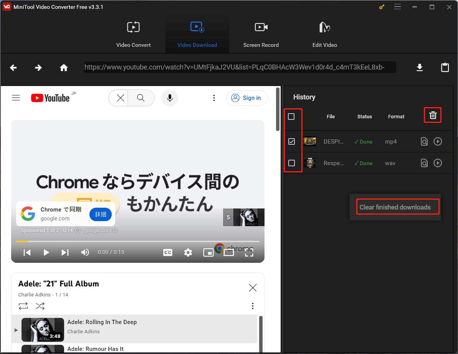Start voice search with microphone icon
Viewport: 458px width, 354px height.
[170, 98]
